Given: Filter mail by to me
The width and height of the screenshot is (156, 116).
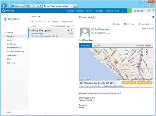Looking at the screenshot, I should pyautogui.click(x=47, y=21).
